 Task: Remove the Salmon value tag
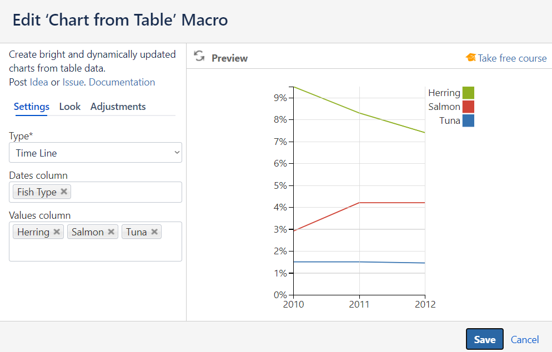111,232
